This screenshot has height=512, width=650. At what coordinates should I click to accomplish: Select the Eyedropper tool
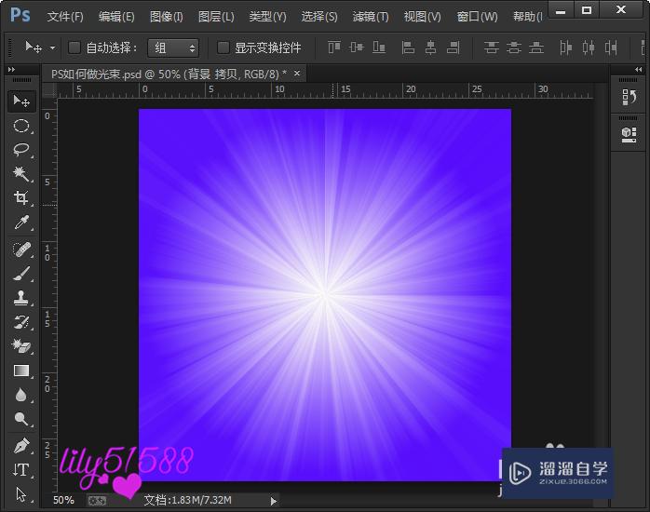click(x=21, y=222)
